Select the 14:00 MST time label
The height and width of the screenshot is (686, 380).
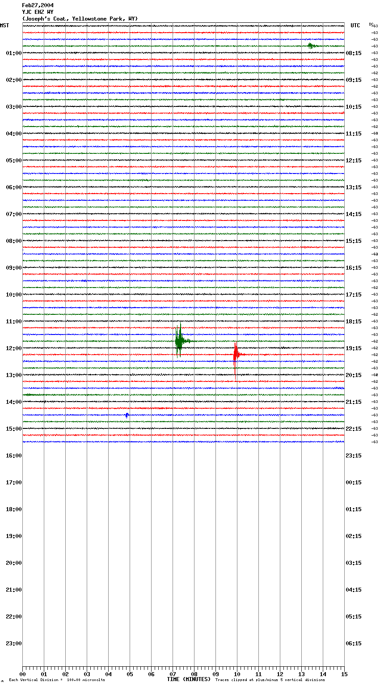coord(14,402)
